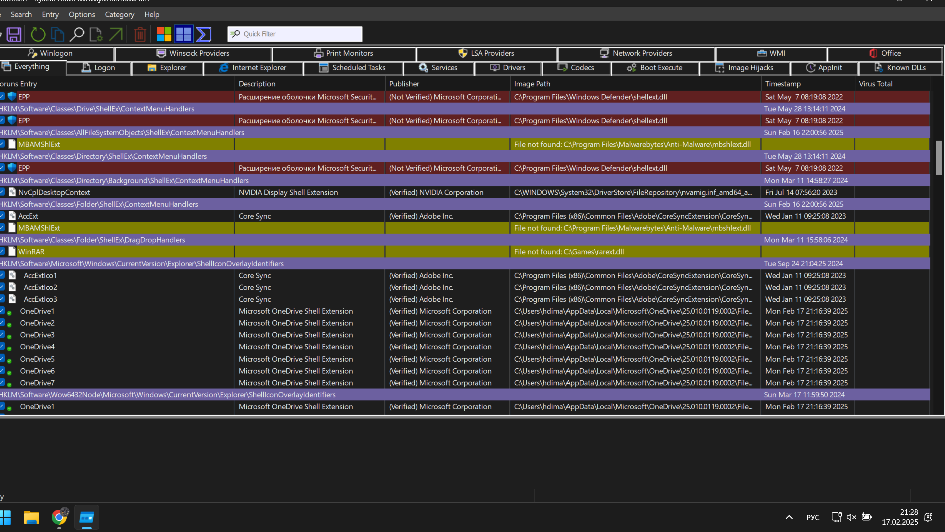The image size is (945, 532).
Task: Click the battery tray icon
Action: [x=867, y=517]
